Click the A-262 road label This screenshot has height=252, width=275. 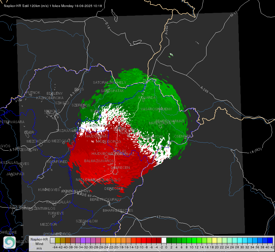(167, 30)
